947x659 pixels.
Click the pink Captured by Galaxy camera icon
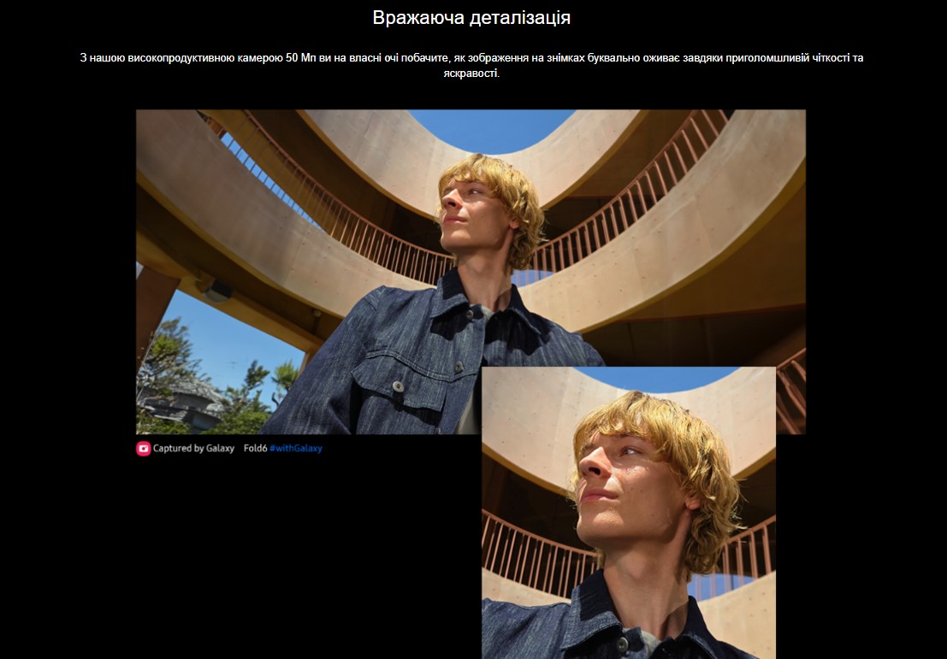144,449
